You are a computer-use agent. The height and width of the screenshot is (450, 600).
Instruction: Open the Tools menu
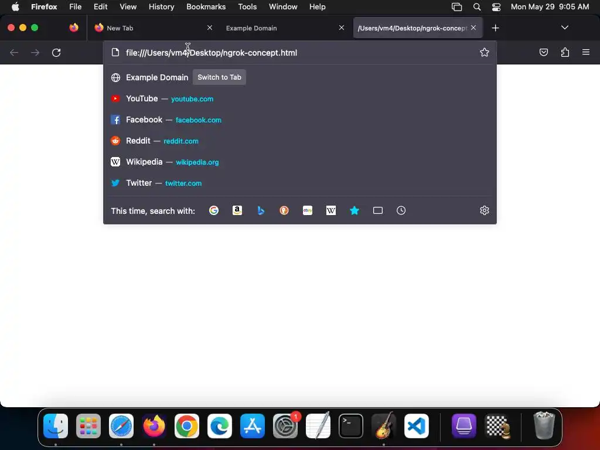pyautogui.click(x=247, y=7)
